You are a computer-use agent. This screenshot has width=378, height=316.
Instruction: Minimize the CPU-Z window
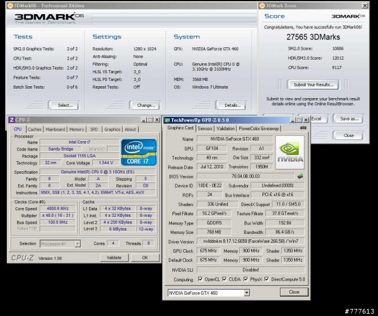144,120
